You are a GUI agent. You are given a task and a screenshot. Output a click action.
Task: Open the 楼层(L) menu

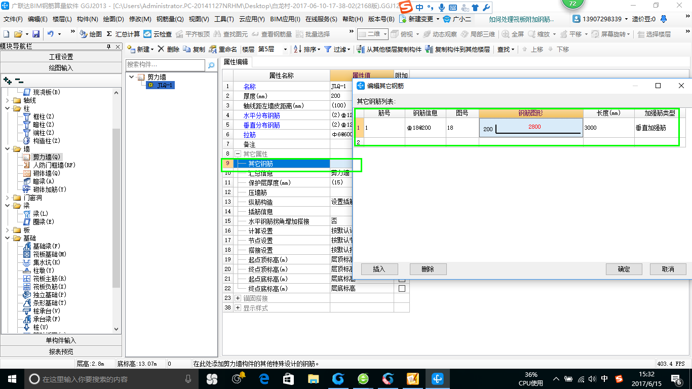(x=62, y=19)
